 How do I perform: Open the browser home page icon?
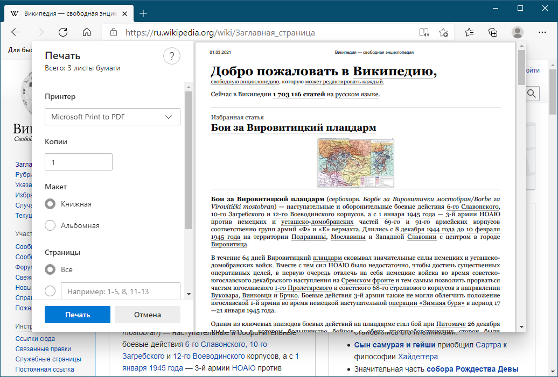point(87,32)
